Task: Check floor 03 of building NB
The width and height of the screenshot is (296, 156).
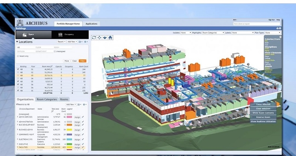Action: [x=18, y=75]
